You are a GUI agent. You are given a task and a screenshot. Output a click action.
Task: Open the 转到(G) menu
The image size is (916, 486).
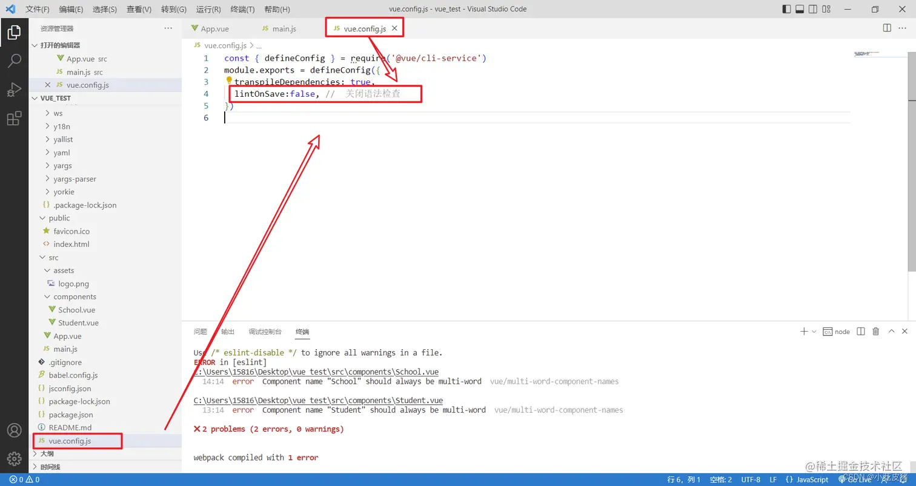[174, 9]
